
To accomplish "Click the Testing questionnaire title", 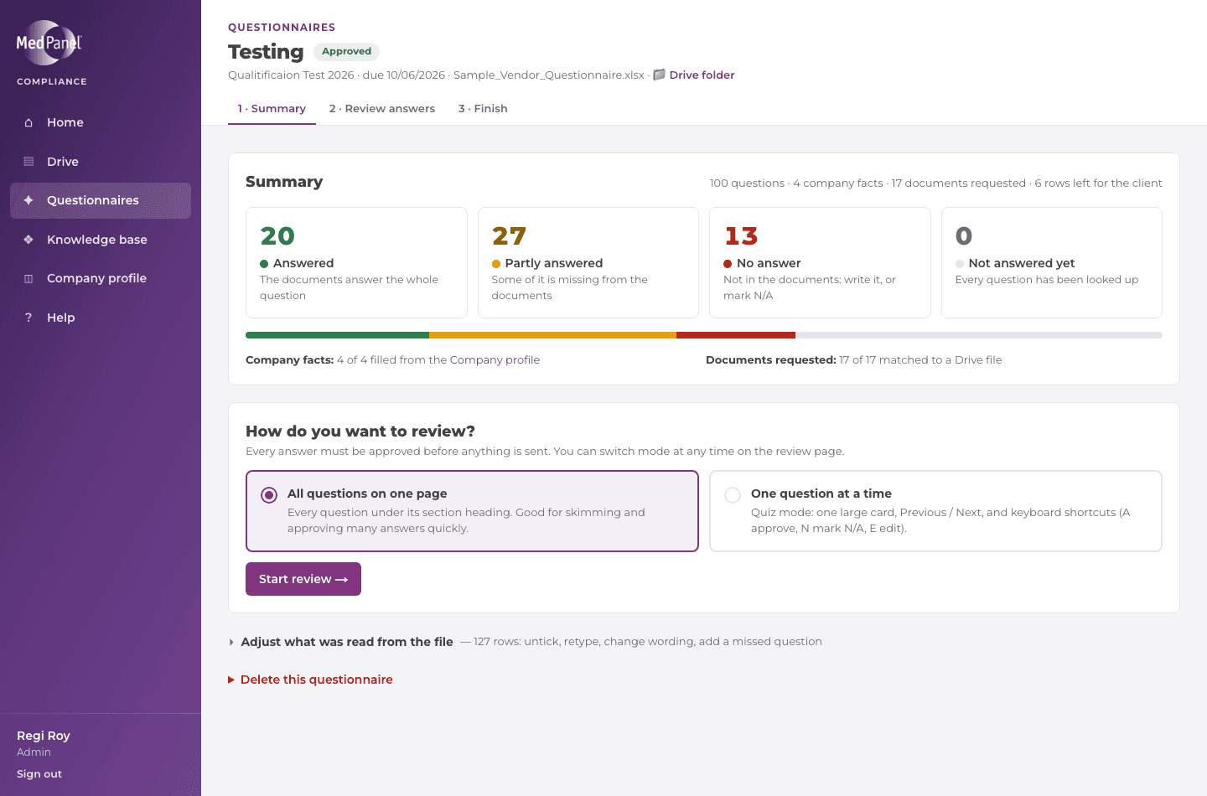I will tap(266, 52).
